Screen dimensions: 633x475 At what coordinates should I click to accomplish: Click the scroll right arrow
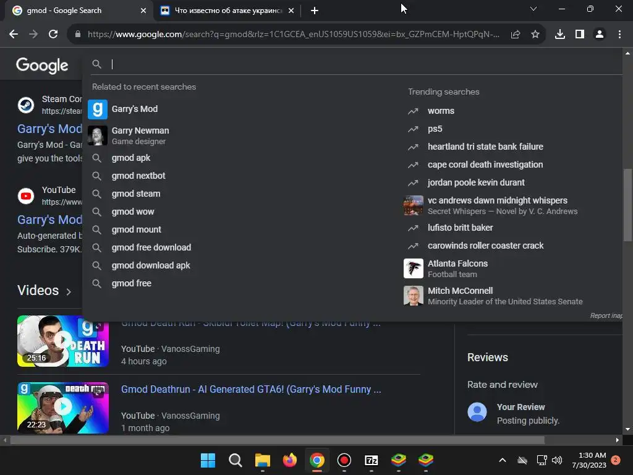pos(618,440)
